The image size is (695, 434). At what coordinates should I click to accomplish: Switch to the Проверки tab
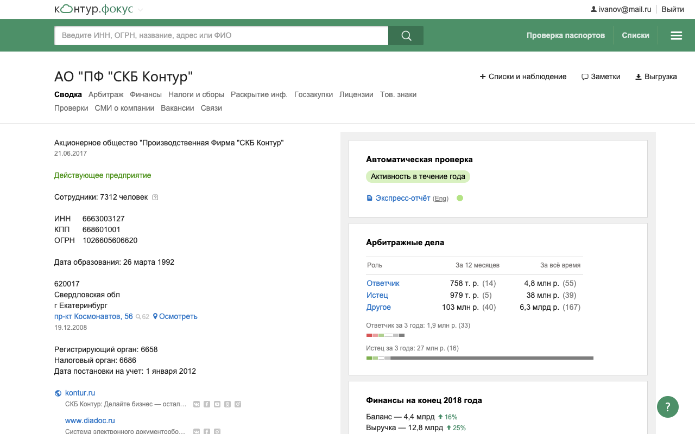pos(71,108)
